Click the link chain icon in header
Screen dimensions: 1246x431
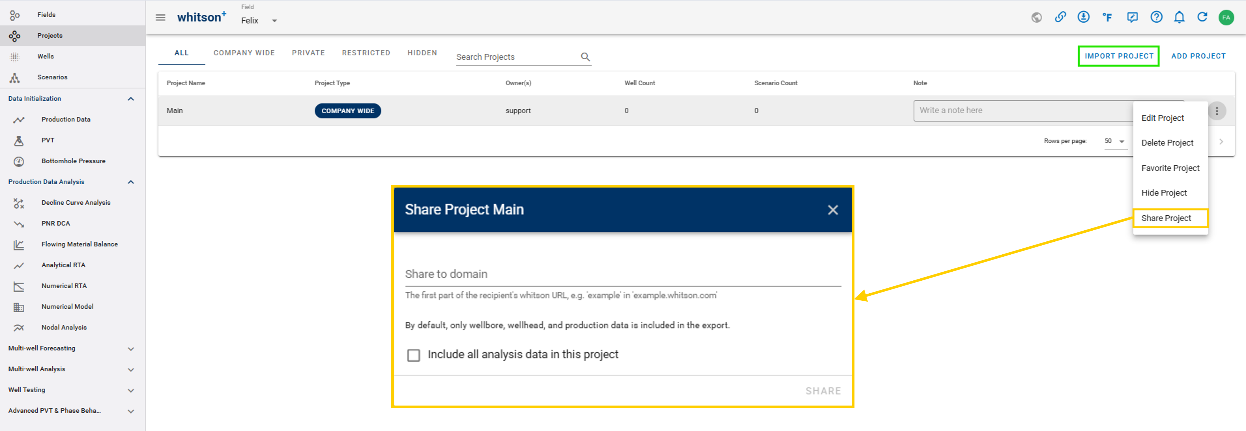tap(1060, 17)
